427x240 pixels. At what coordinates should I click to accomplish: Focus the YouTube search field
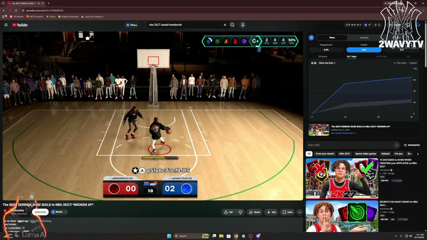pos(184,25)
